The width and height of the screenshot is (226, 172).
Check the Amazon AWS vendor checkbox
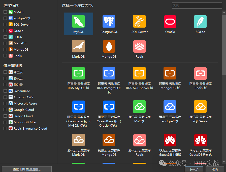(x=5, y=97)
